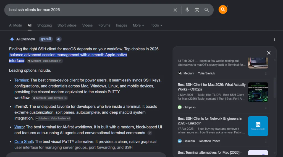
Task: Open the Warp link
Action: point(19,127)
